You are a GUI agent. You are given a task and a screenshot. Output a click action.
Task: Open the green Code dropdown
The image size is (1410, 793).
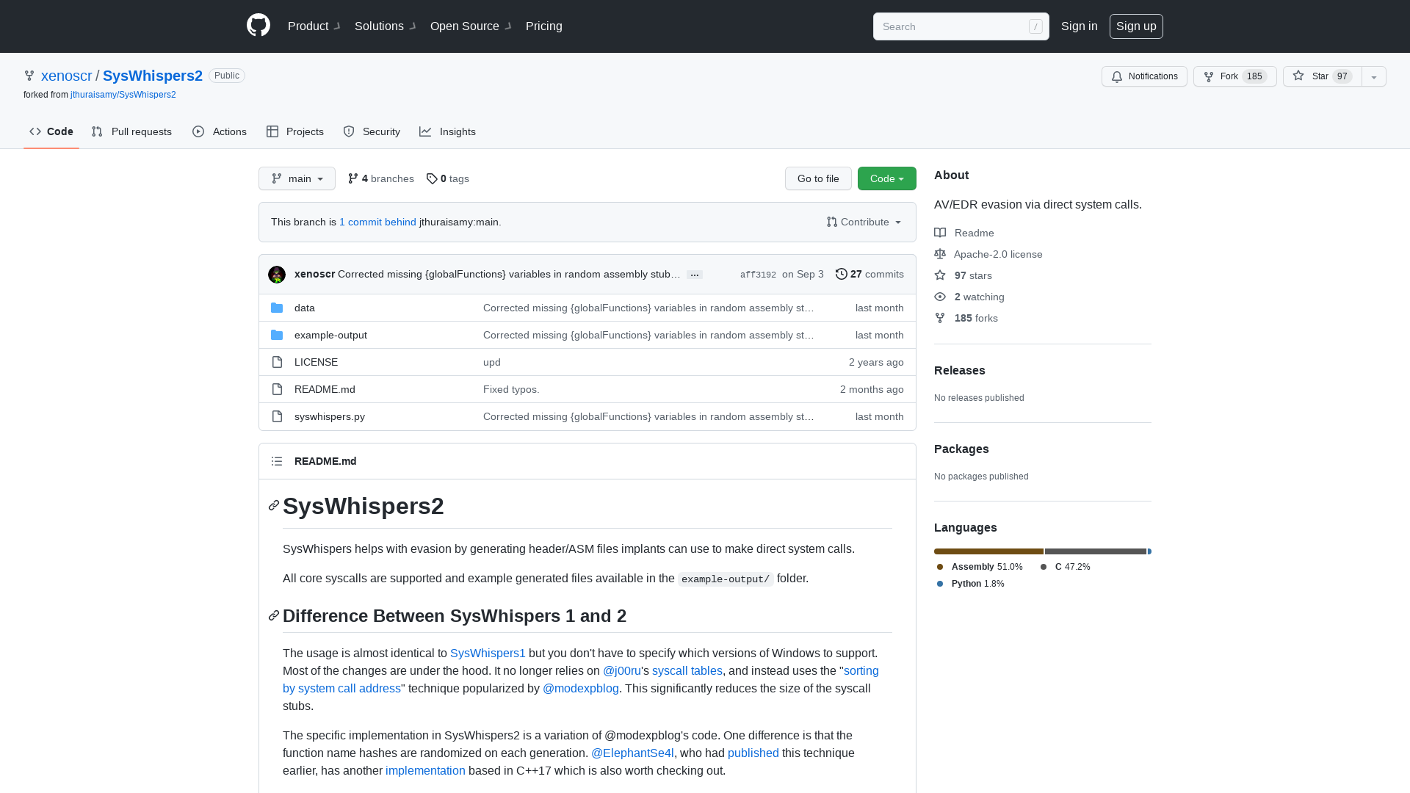pyautogui.click(x=887, y=178)
